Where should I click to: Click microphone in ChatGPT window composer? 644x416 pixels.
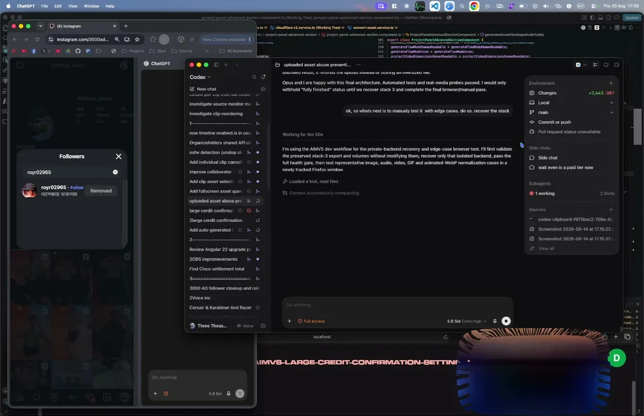point(228,393)
